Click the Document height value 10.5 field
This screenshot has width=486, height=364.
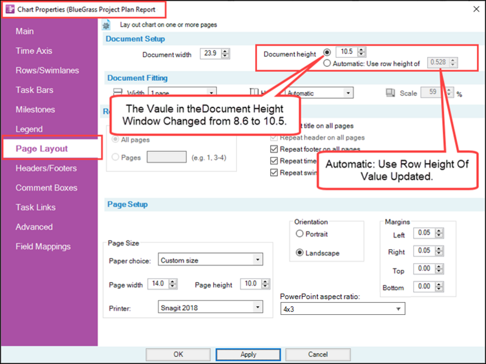347,52
